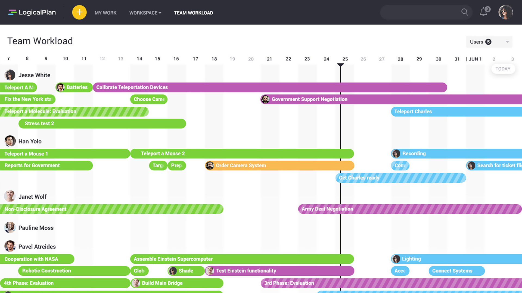Open Cooperation with NASA task

[37, 259]
